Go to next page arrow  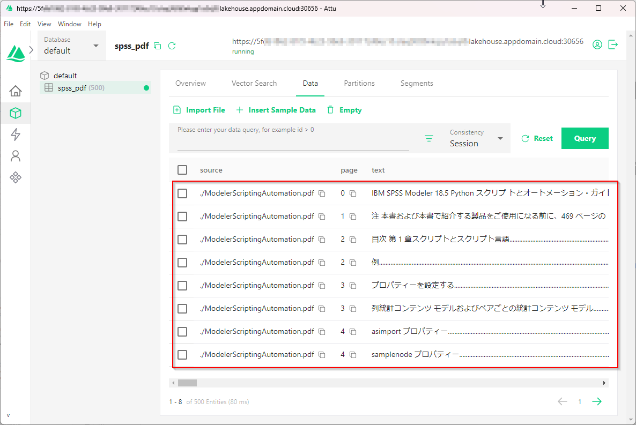point(597,401)
